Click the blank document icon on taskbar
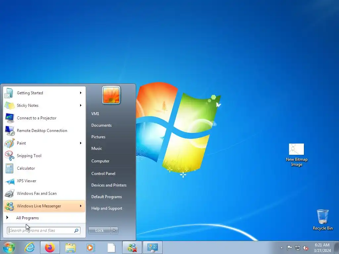Viewport: 339px width, 254px height. pos(111,247)
